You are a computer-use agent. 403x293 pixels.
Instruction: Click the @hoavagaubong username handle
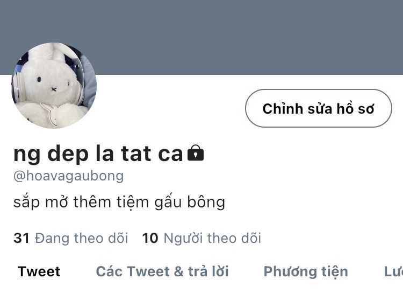(69, 176)
